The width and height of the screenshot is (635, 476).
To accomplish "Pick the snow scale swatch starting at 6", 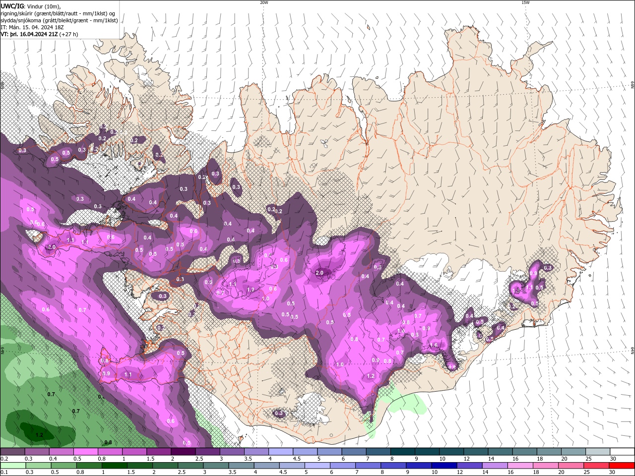I will [x=354, y=452].
